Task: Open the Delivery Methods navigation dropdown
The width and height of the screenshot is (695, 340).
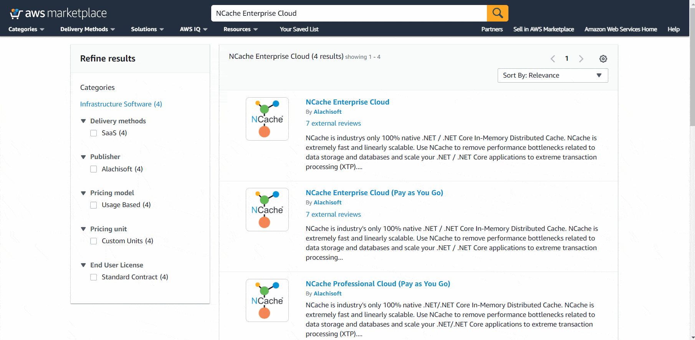Action: [x=88, y=29]
